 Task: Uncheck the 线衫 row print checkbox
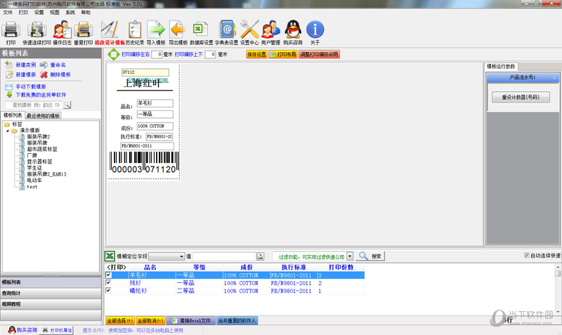pos(108,283)
